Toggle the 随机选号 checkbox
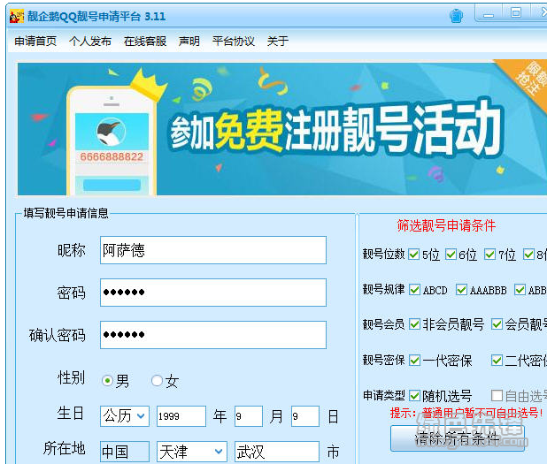The width and height of the screenshot is (547, 464). click(414, 396)
